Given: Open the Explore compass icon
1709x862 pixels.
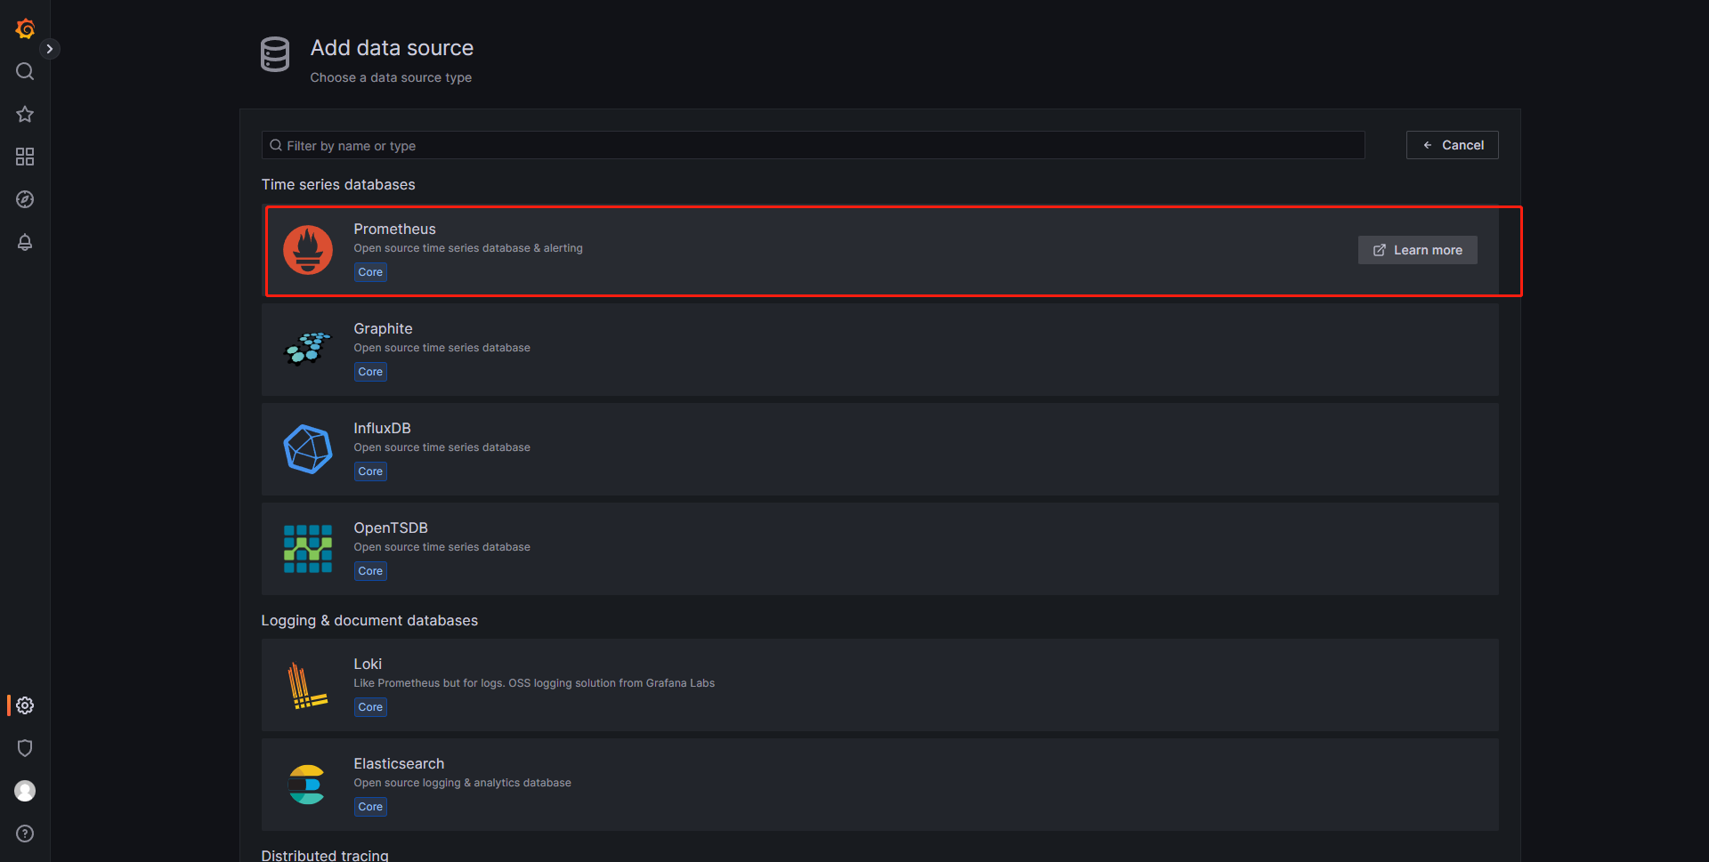Looking at the screenshot, I should (25, 199).
